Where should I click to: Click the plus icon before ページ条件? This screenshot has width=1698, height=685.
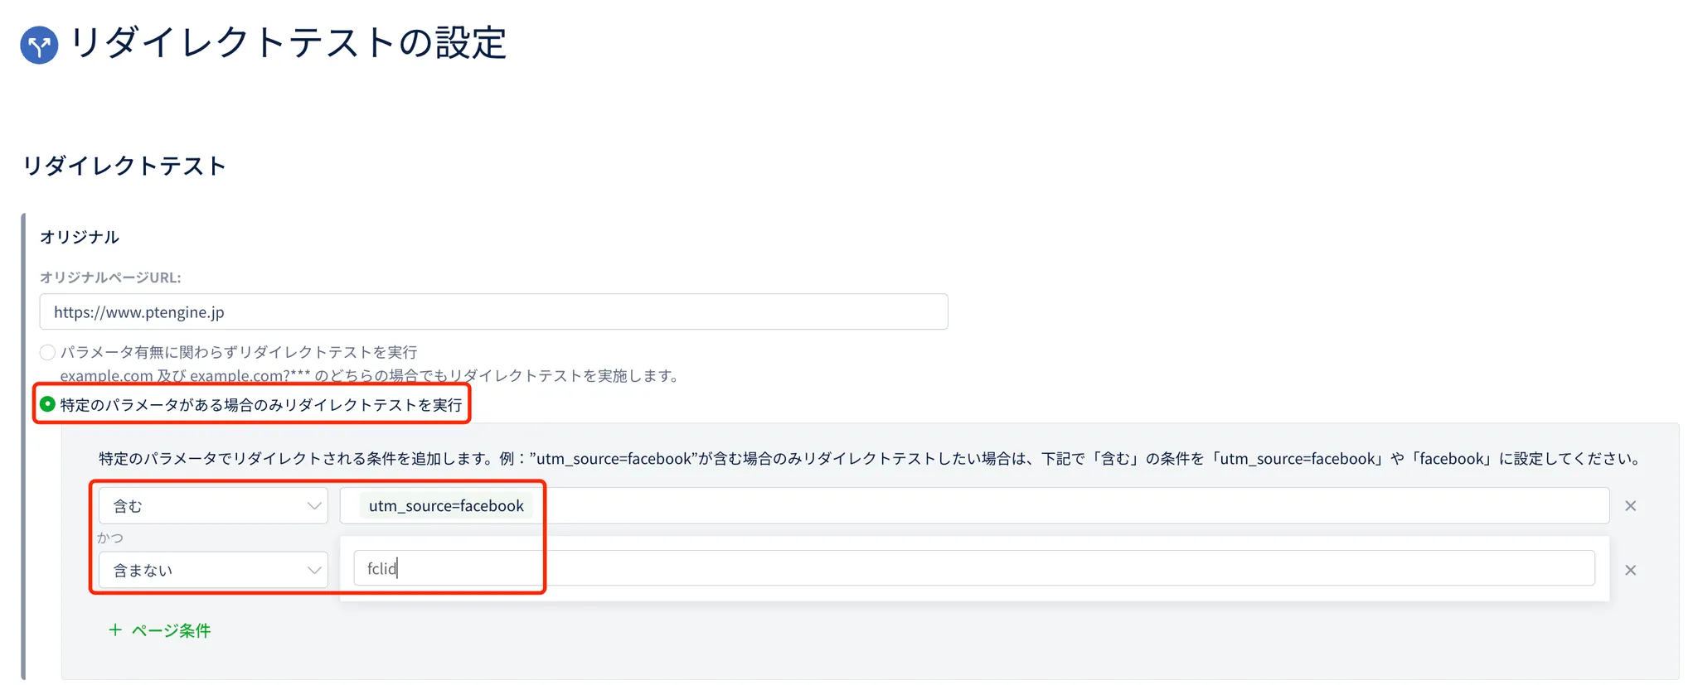[x=115, y=630]
